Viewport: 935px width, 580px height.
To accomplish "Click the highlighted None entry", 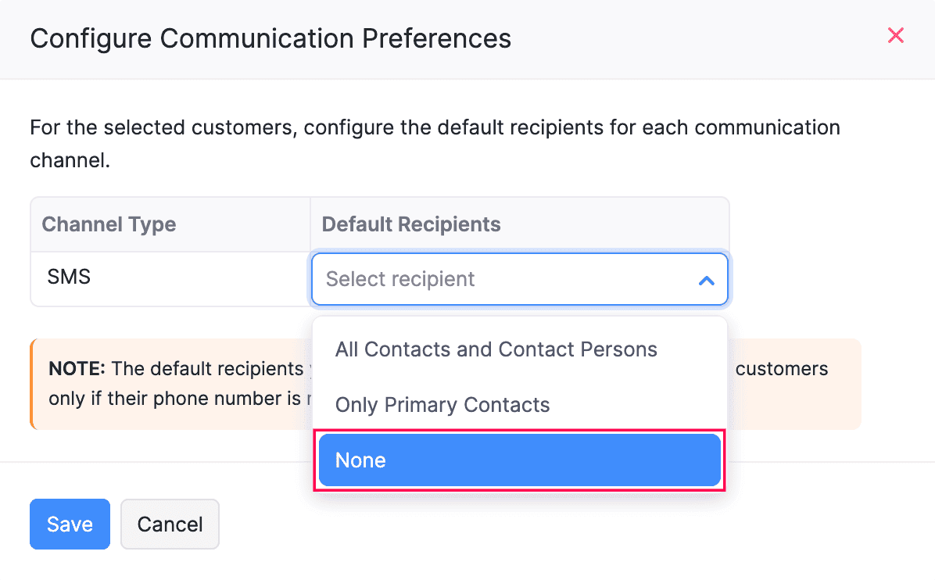I will click(x=519, y=460).
